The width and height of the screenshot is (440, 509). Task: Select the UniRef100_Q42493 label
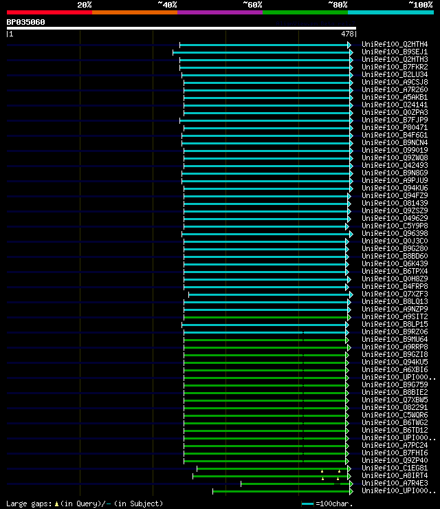tap(395, 165)
